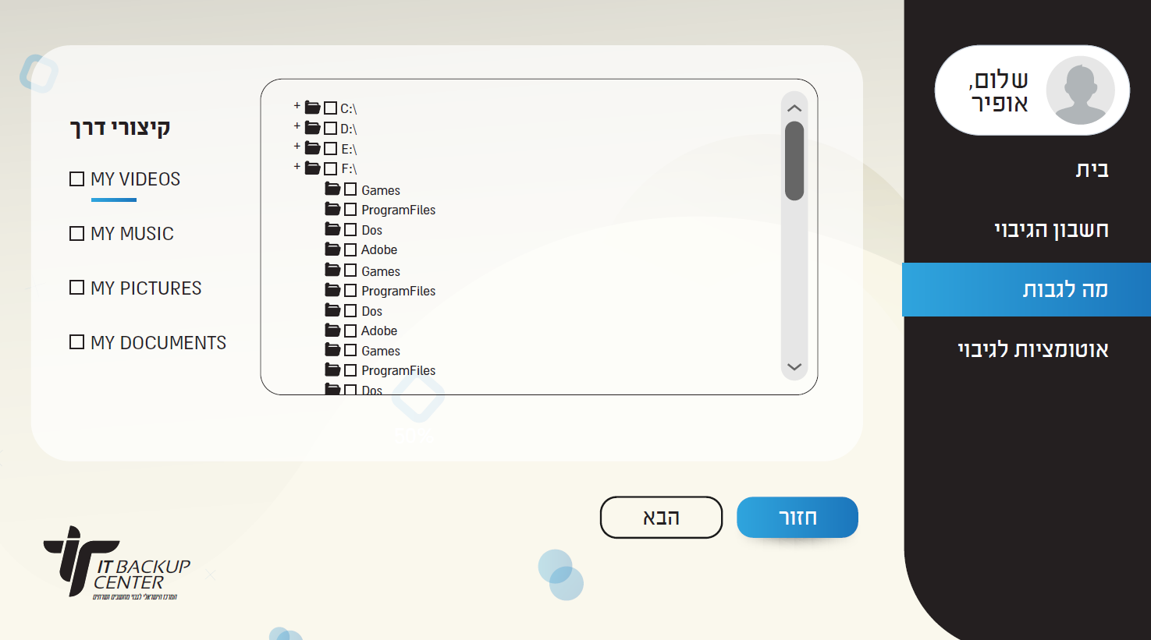Click the C:\ drive folder icon

pos(312,108)
